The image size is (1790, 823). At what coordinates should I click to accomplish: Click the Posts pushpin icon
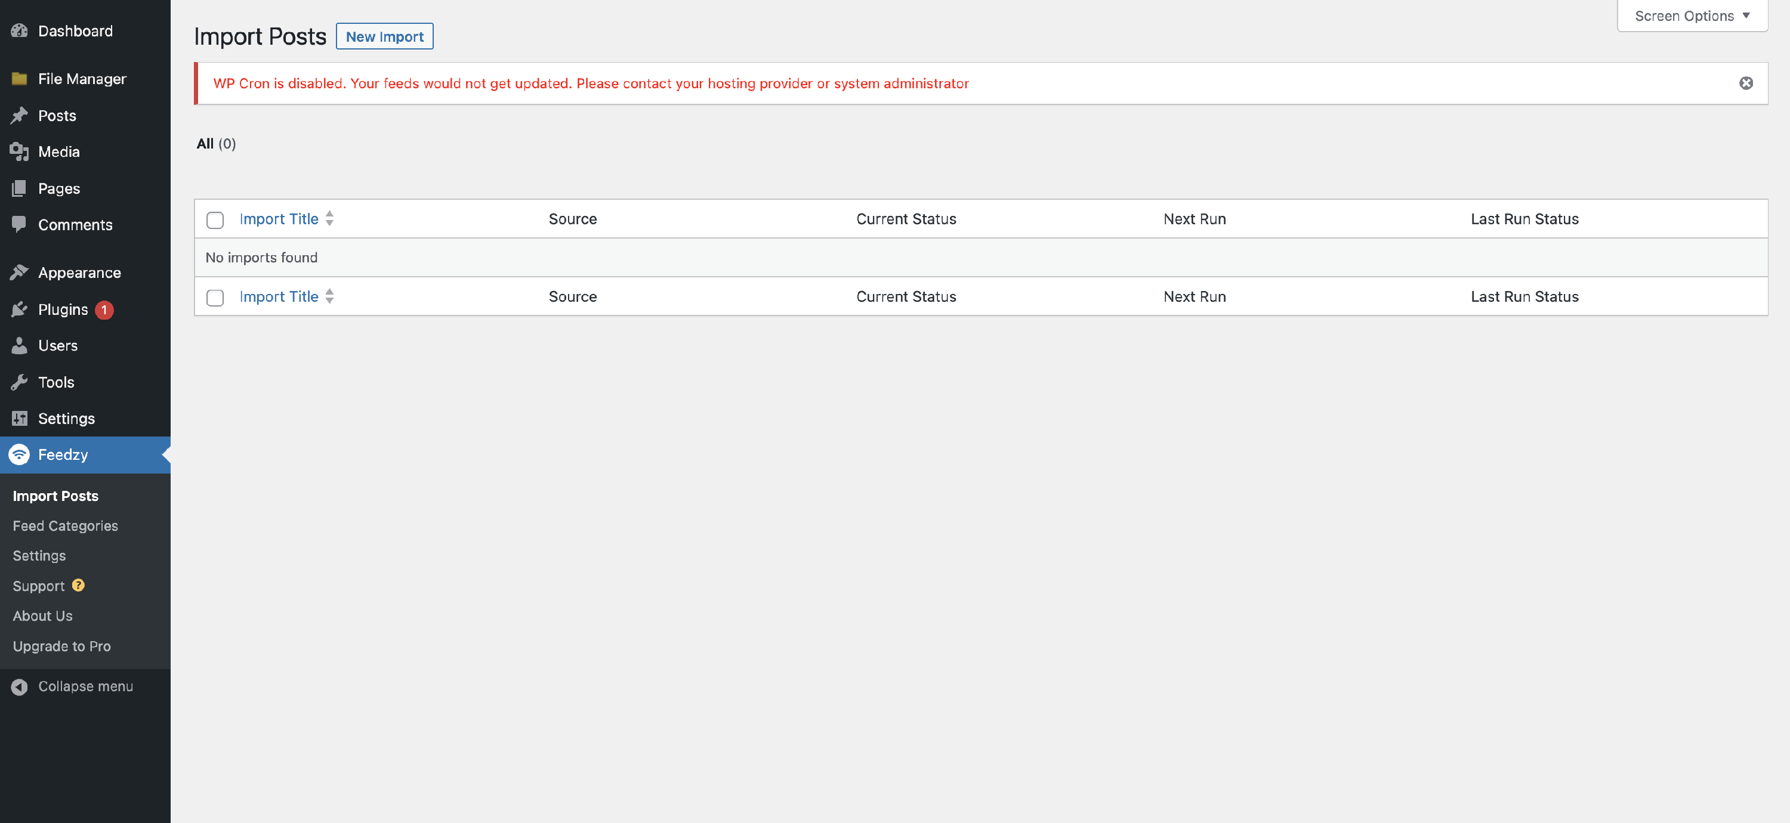pyautogui.click(x=20, y=115)
